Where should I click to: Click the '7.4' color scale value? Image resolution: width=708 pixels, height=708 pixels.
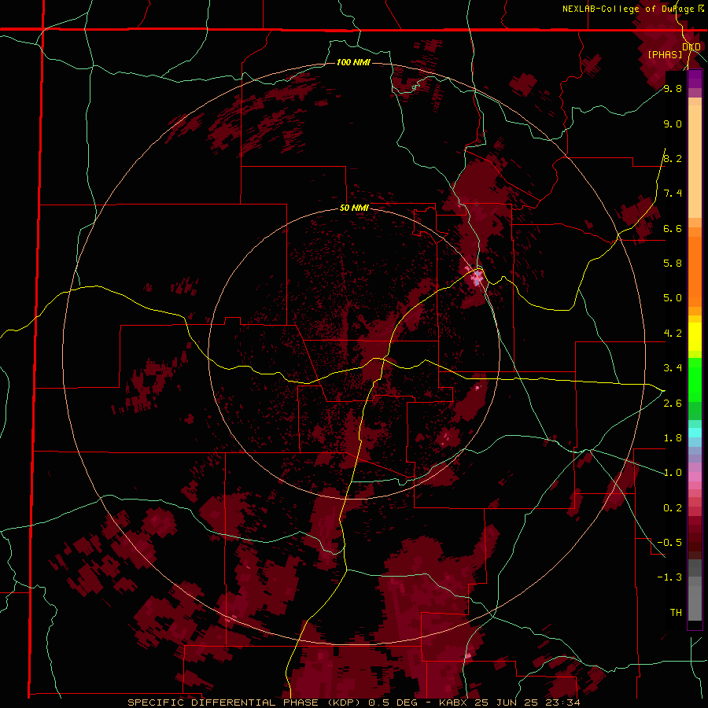673,194
